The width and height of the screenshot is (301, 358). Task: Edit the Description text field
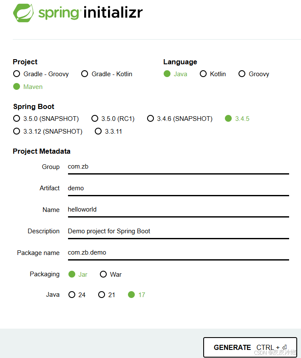coord(178,231)
